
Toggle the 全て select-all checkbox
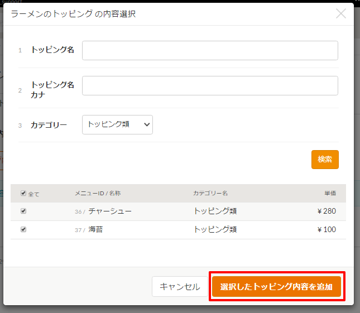pos(23,194)
